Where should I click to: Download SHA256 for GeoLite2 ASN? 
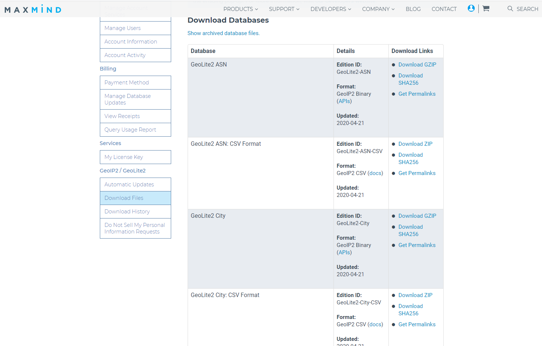[410, 79]
